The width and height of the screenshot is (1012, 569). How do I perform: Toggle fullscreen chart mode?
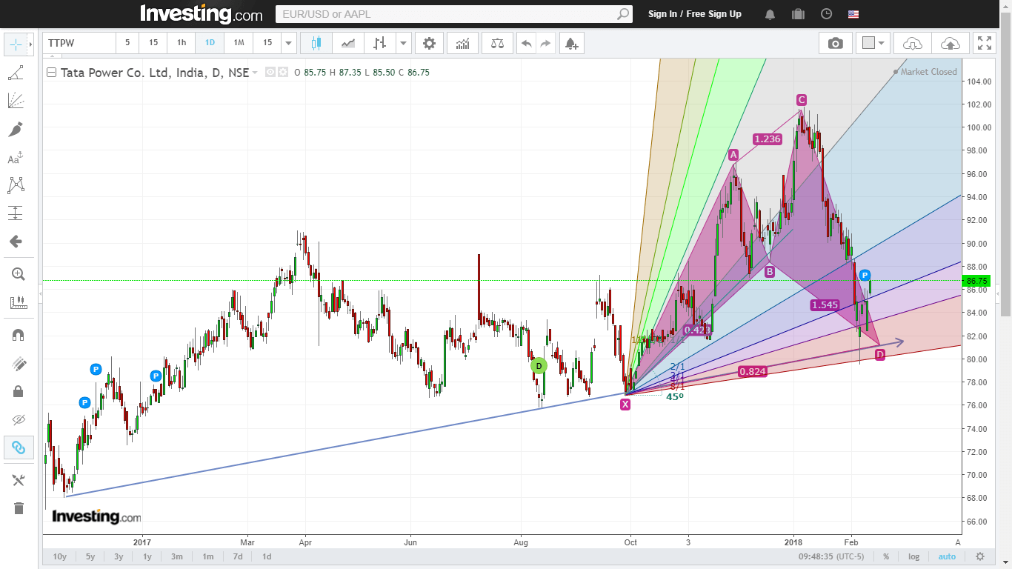click(985, 43)
